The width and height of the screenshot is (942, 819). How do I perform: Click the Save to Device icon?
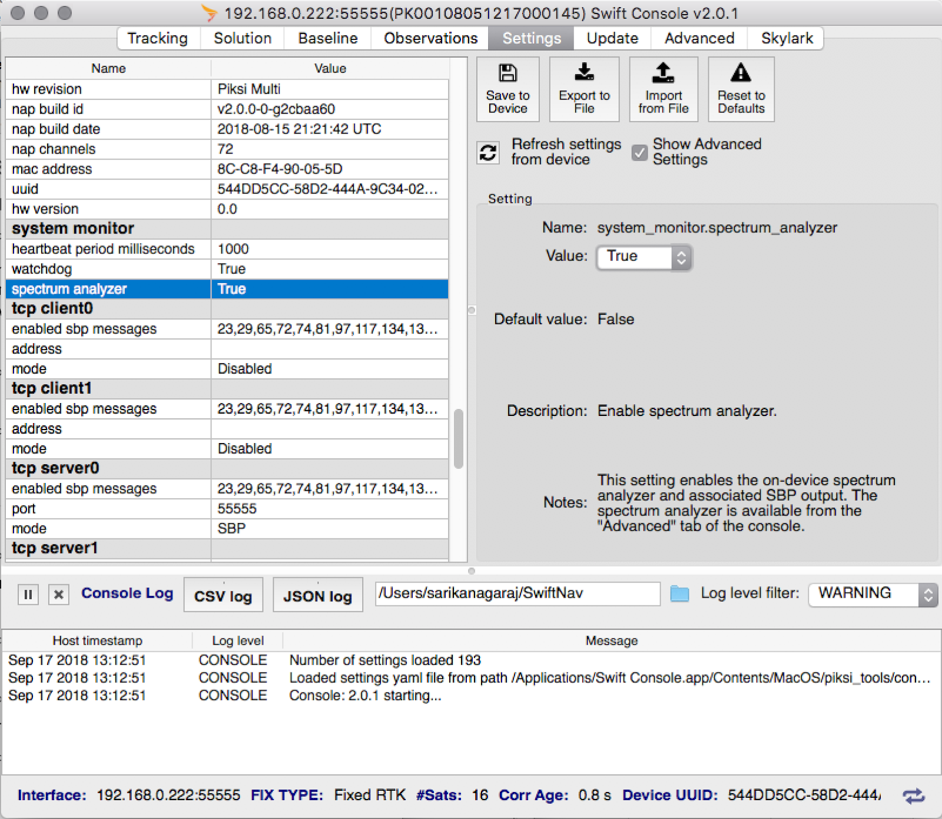pyautogui.click(x=508, y=89)
